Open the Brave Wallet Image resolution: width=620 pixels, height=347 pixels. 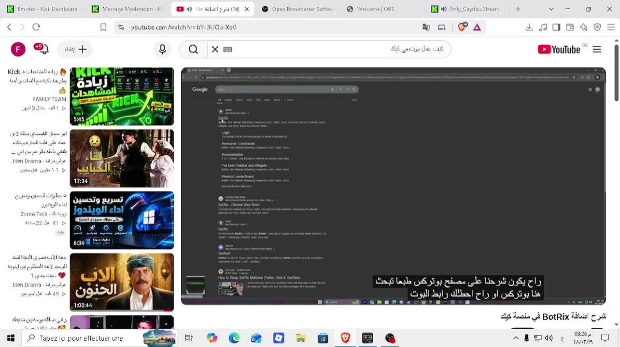(x=570, y=27)
